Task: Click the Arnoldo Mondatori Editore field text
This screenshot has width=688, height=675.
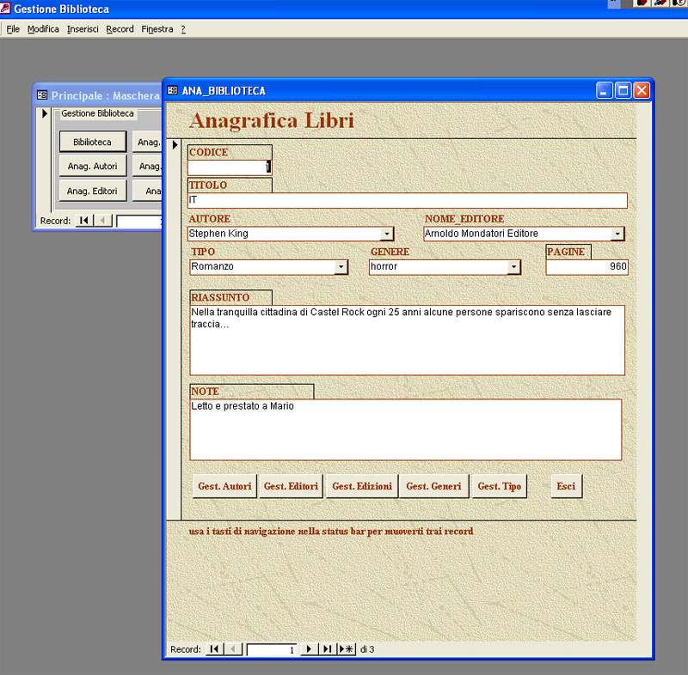Action: [x=482, y=234]
